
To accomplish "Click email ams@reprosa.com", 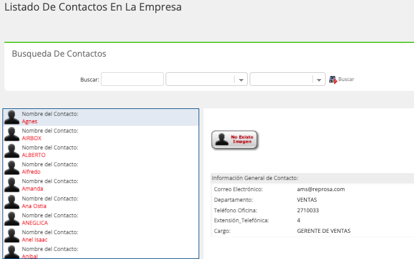I will (x=321, y=189).
